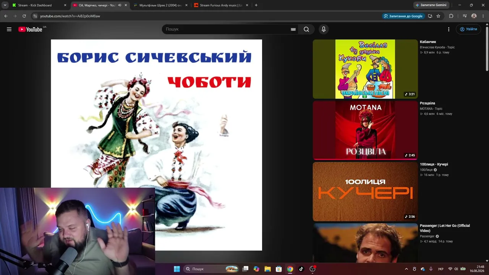Viewport: 489px width, 275px height.
Task: Switch to the Stream Furious Andy music tab
Action: [x=221, y=5]
